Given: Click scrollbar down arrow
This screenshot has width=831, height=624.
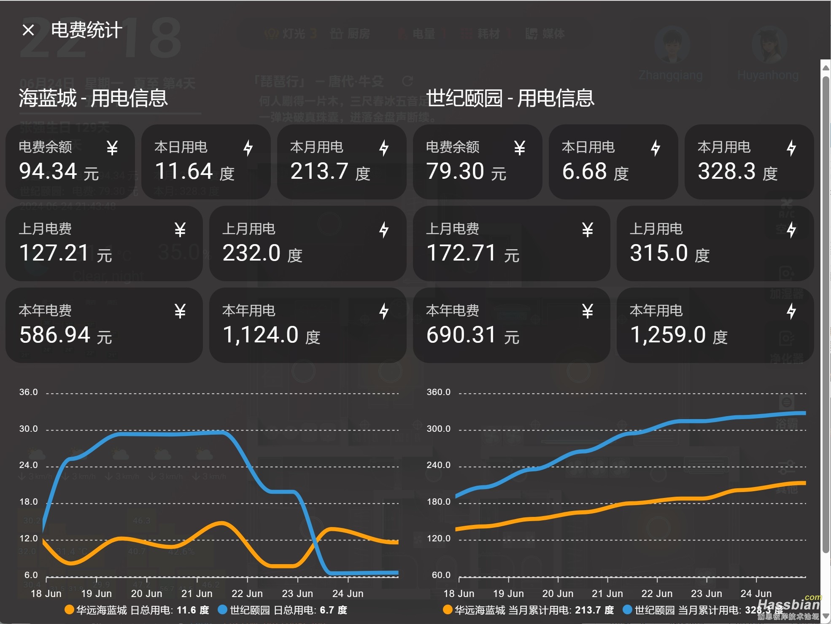Looking at the screenshot, I should click(x=826, y=616).
